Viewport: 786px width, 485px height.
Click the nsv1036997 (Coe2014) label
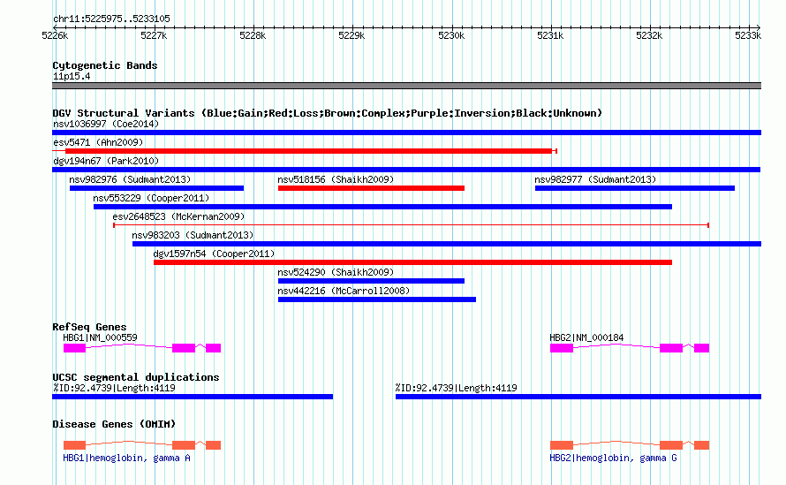click(106, 124)
